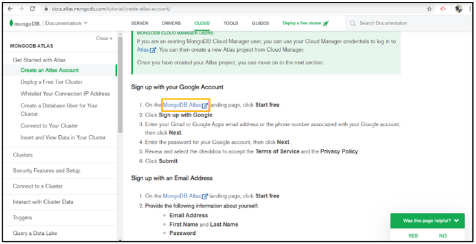Click the Password bullet item
Screen dimensions: 476x244
[x=183, y=234]
